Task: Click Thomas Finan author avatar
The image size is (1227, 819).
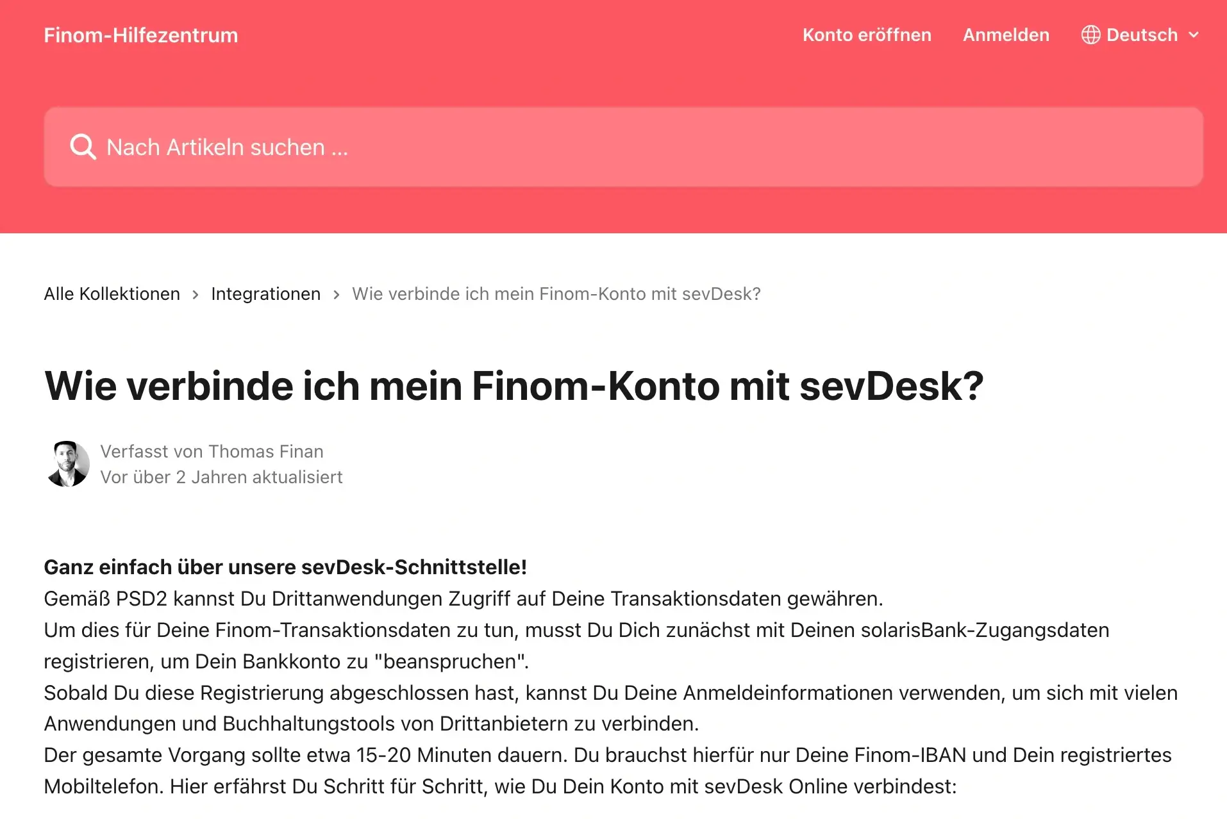Action: (x=67, y=464)
